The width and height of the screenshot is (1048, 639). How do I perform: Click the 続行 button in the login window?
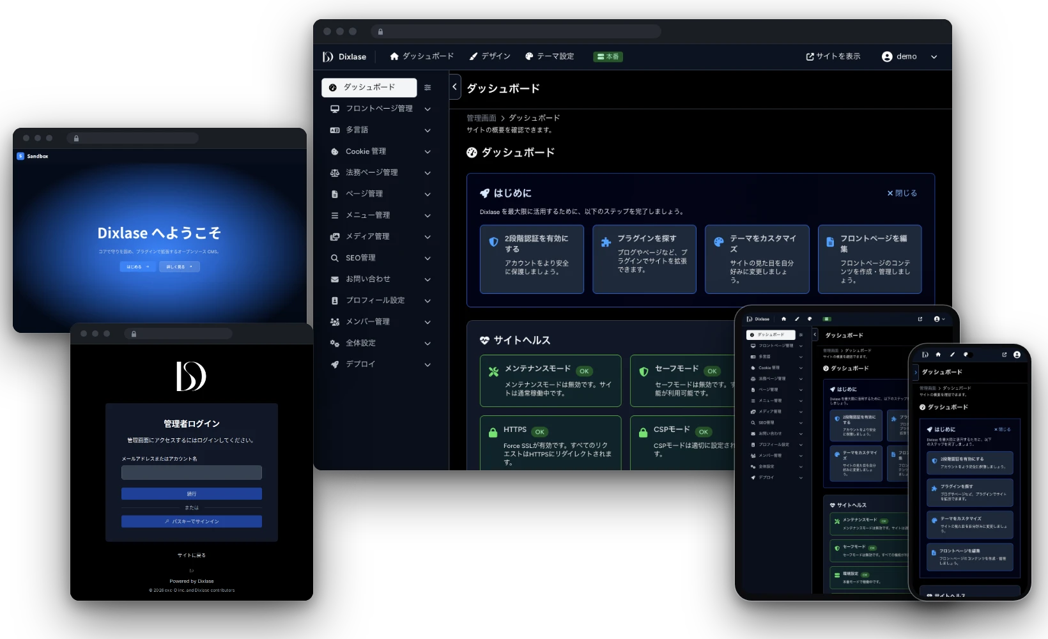[192, 494]
